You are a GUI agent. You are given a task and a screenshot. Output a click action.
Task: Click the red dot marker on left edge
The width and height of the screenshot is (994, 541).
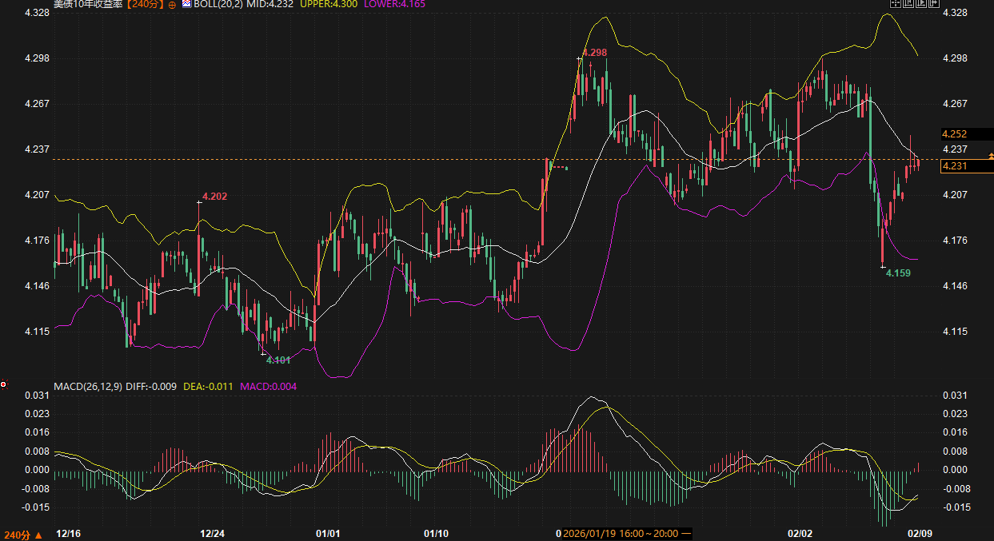(x=4, y=385)
